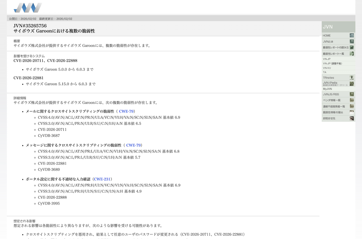Open CWE-79 link for メッセージ vulnerability
Screen dimensions: 362x239
[134, 145]
